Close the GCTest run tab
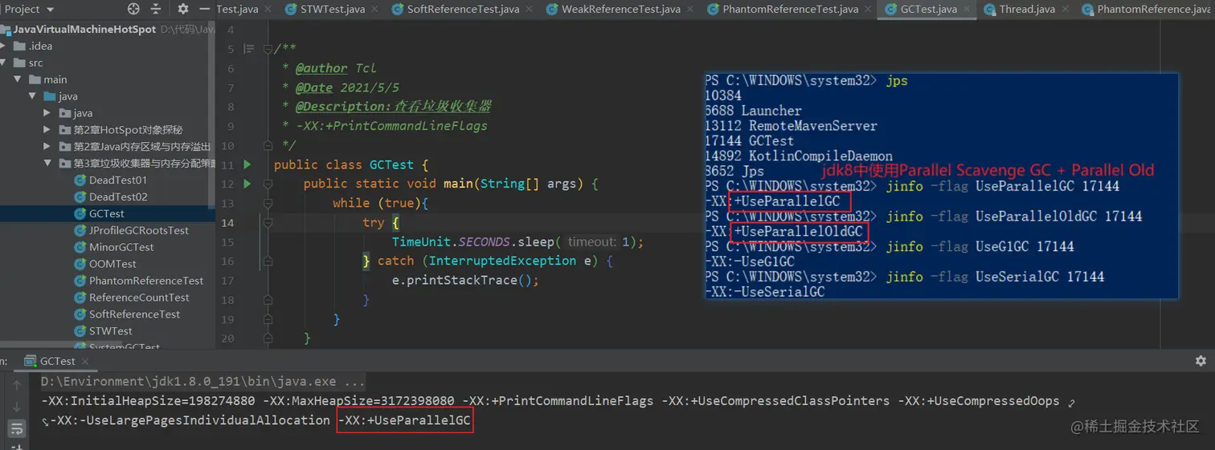Viewport: 1215px width, 450px height. (84, 361)
